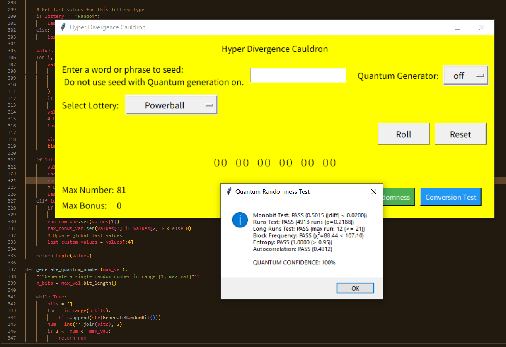Close the Hyper Divergence Cauldron window

pyautogui.click(x=482, y=27)
